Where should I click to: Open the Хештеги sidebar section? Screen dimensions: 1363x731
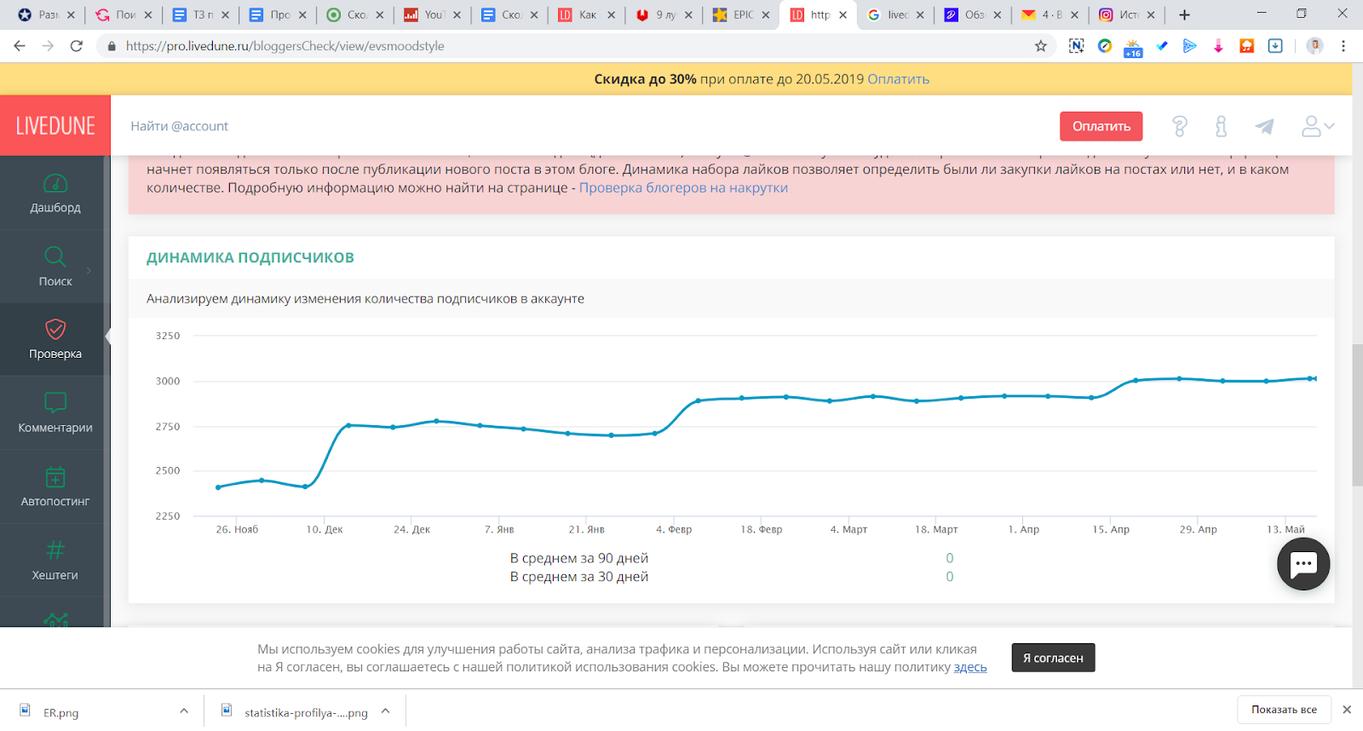pos(55,561)
